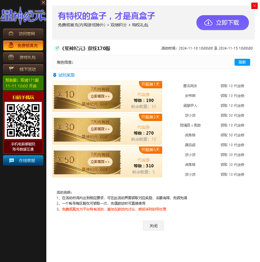
Task: Click the 扫码手机玩 QR code image
Action: coord(23,120)
